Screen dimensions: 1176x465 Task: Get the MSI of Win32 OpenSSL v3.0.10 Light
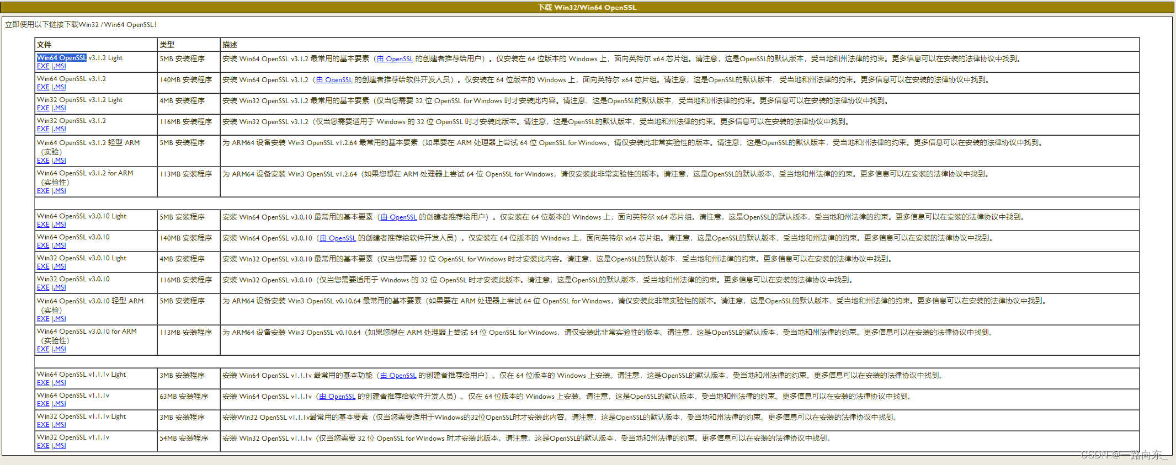(x=59, y=266)
